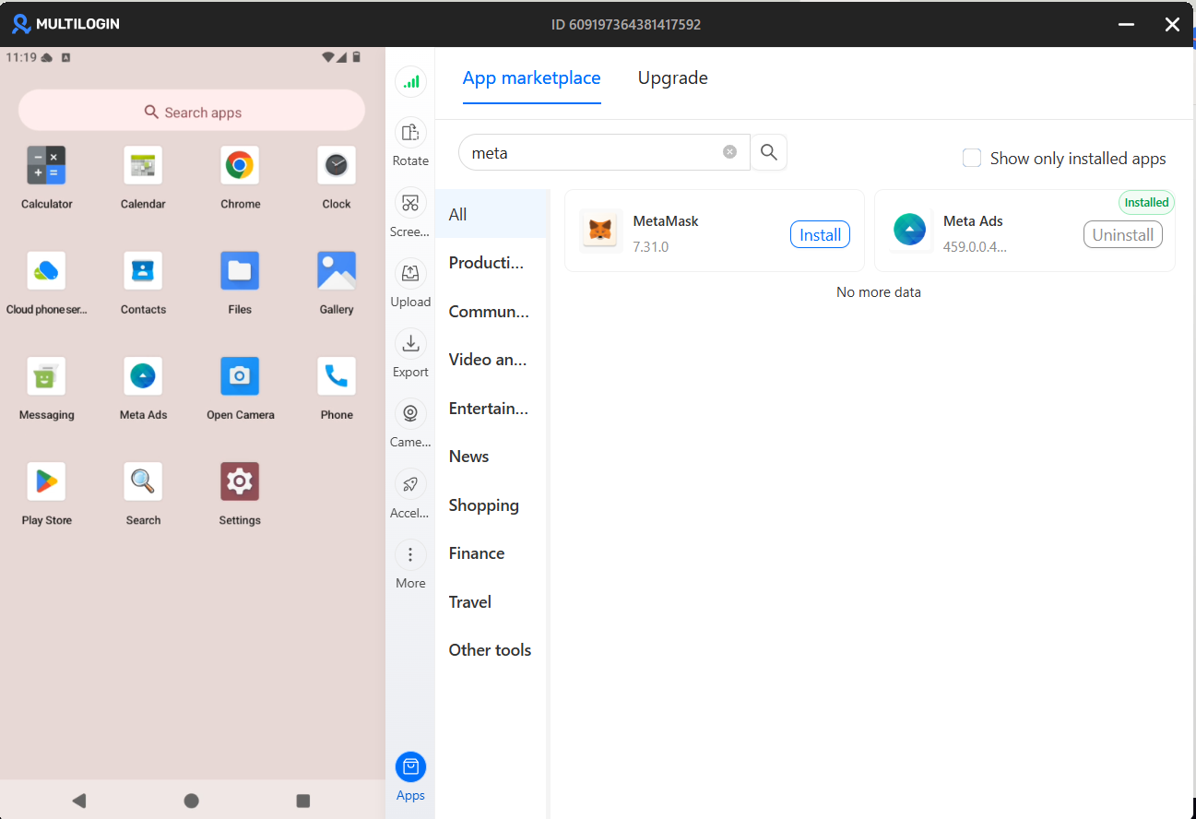Open the Upload tool
1196x819 pixels.
[410, 274]
